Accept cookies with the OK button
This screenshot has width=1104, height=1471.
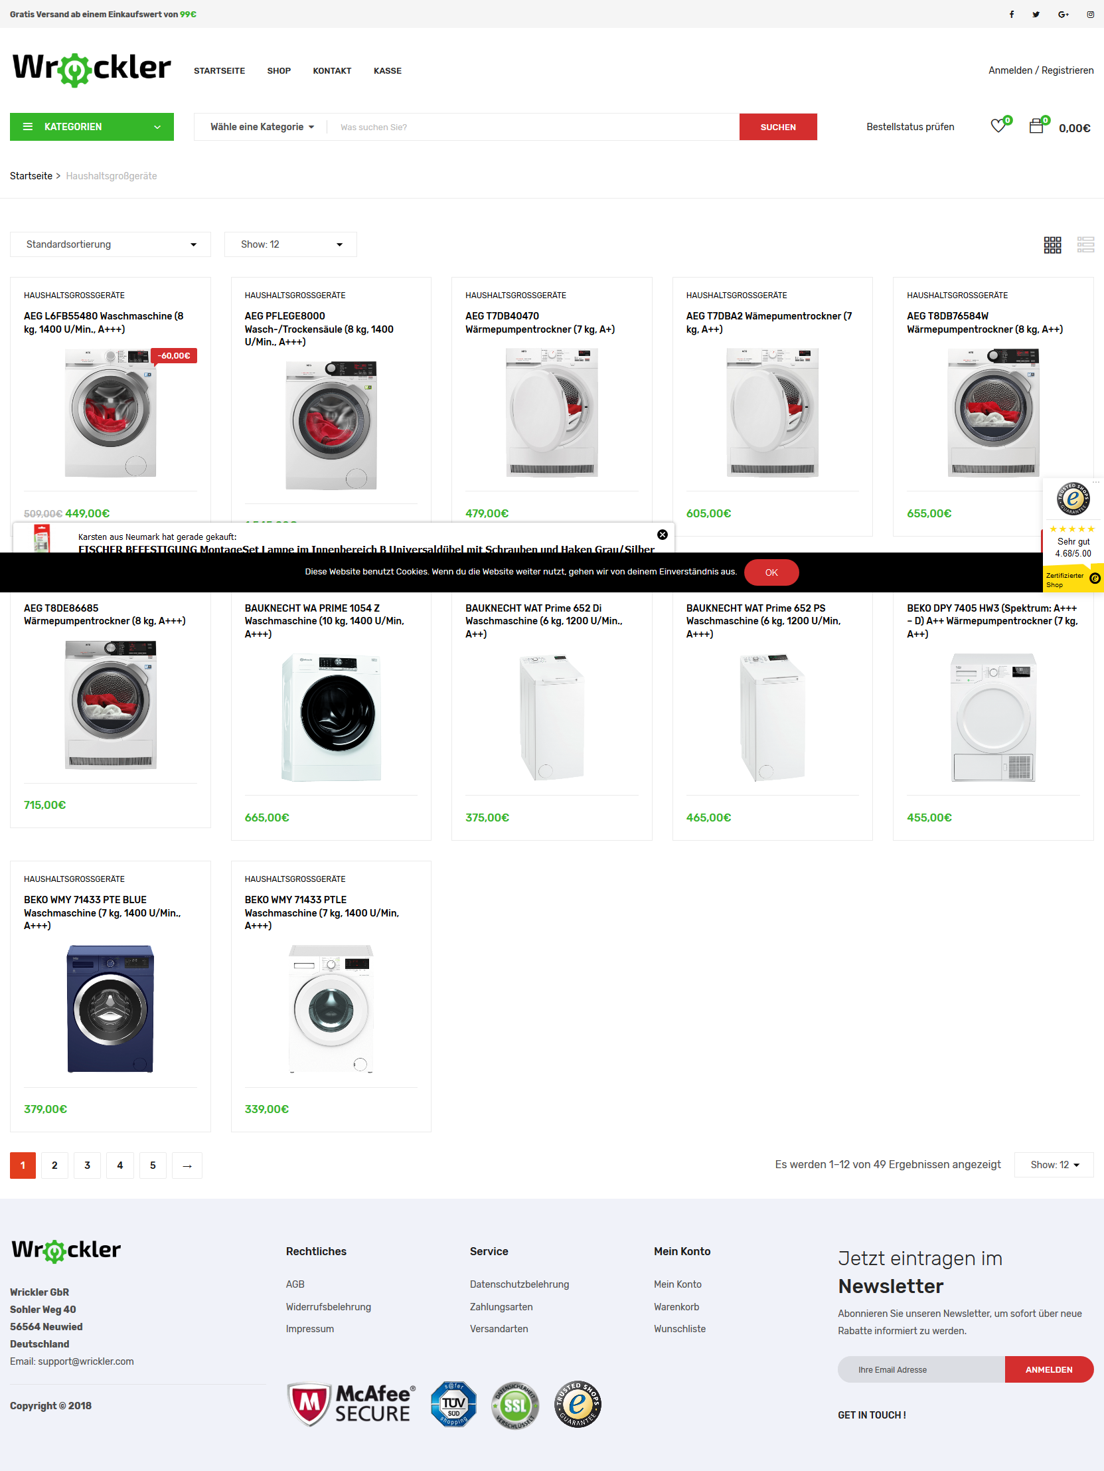tap(771, 572)
